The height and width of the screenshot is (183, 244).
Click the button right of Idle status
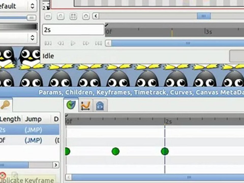237,56
